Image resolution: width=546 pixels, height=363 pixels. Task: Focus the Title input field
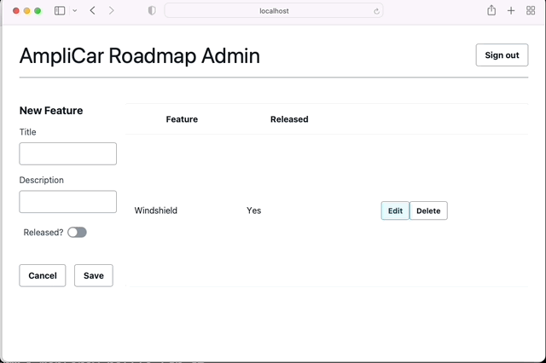pyautogui.click(x=68, y=153)
